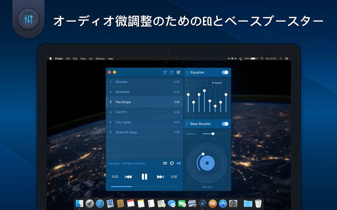Turn off the Equalizer switch
Viewport: 337px width, 210px height.
(x=225, y=72)
